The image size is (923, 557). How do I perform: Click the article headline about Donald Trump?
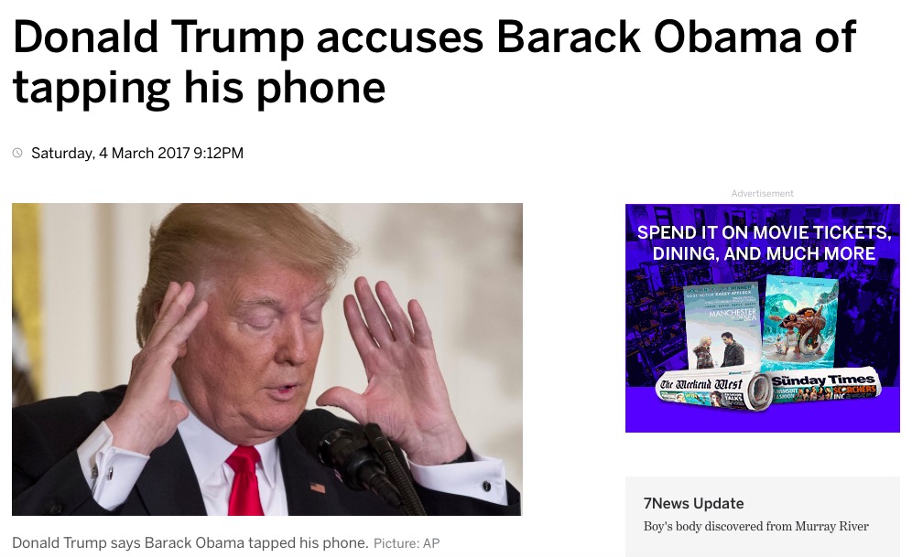coord(434,62)
